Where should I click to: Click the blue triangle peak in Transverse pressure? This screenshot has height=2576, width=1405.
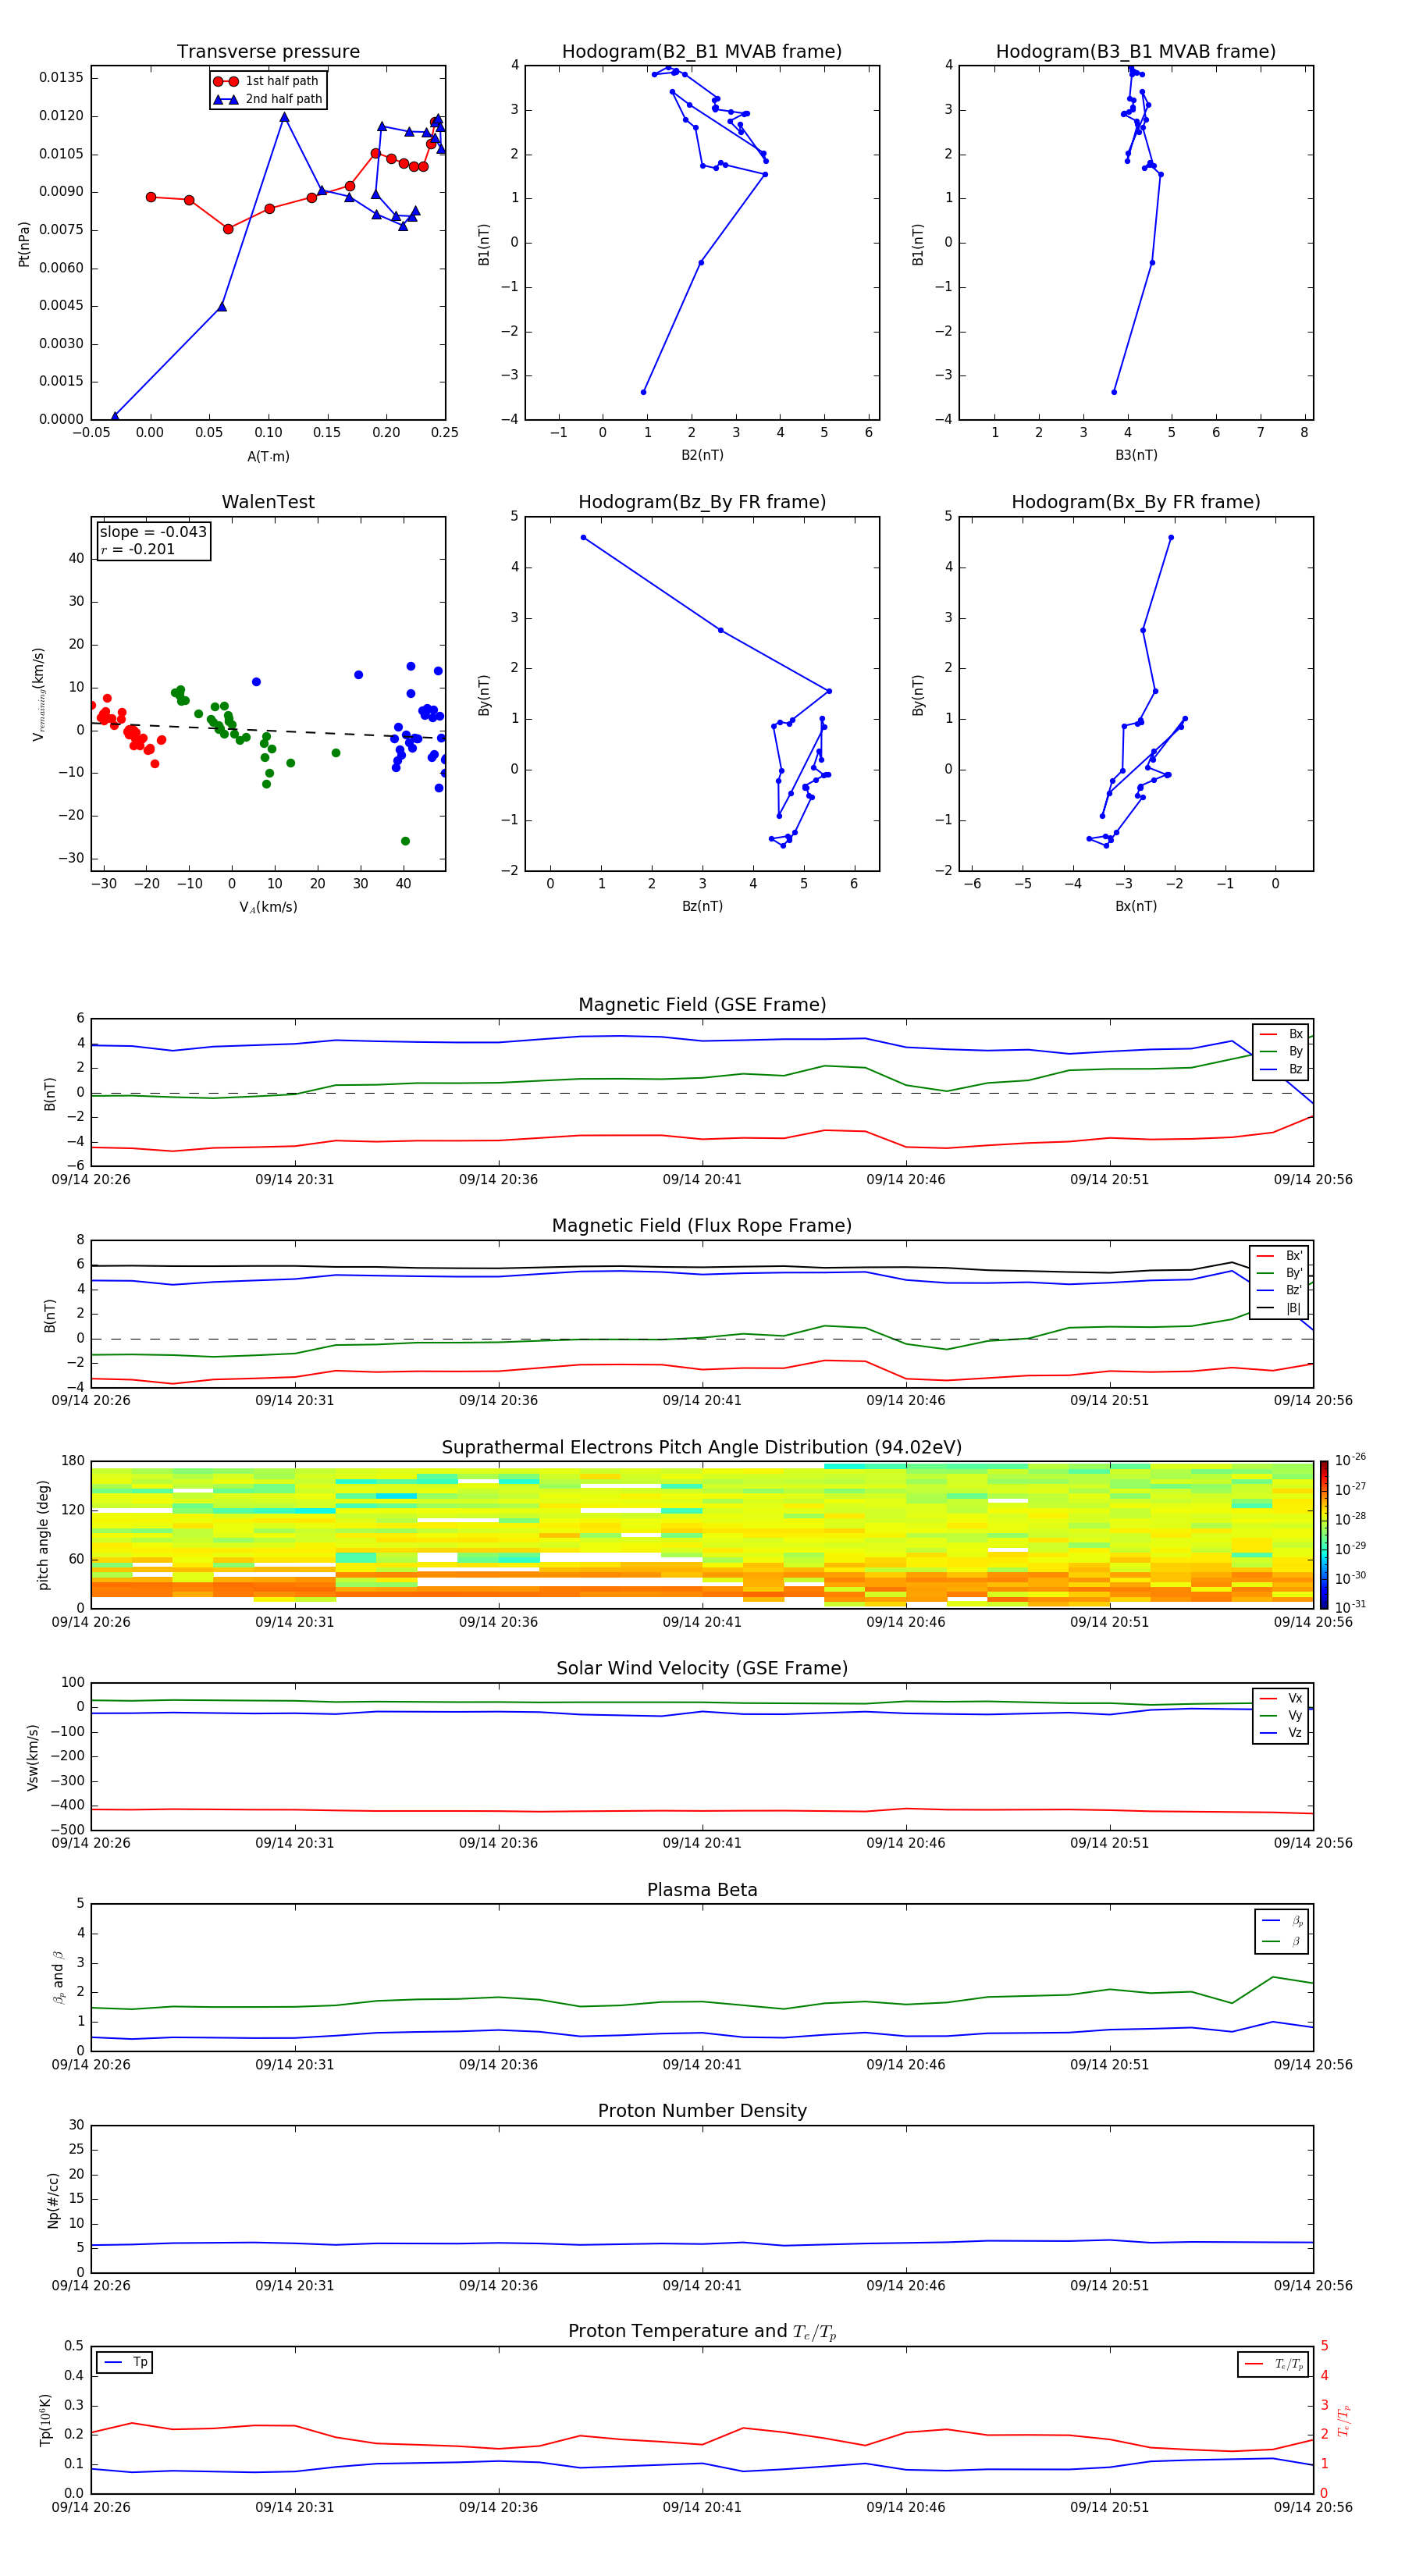pyautogui.click(x=284, y=117)
